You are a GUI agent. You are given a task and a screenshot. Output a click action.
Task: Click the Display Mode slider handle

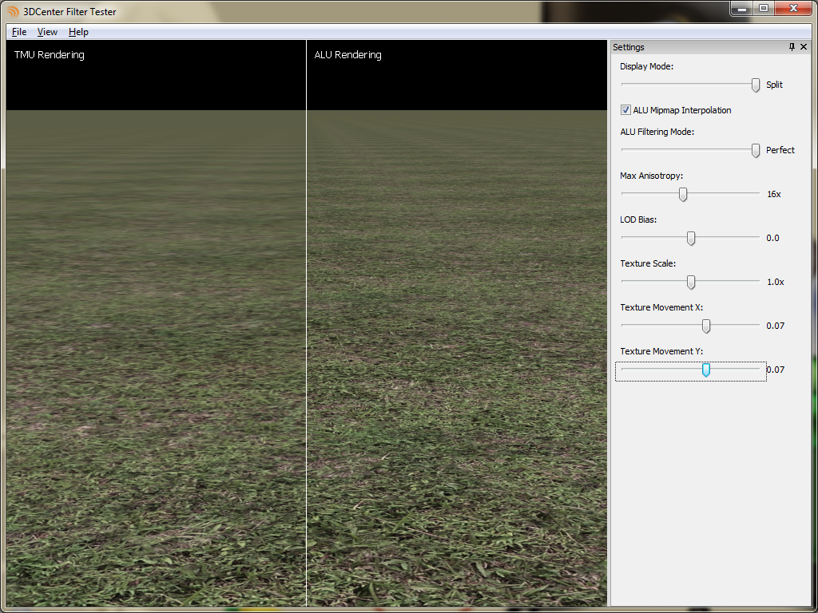point(756,85)
